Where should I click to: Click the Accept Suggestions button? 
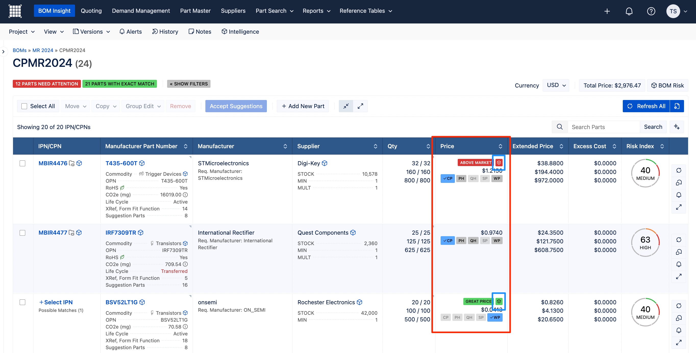236,106
